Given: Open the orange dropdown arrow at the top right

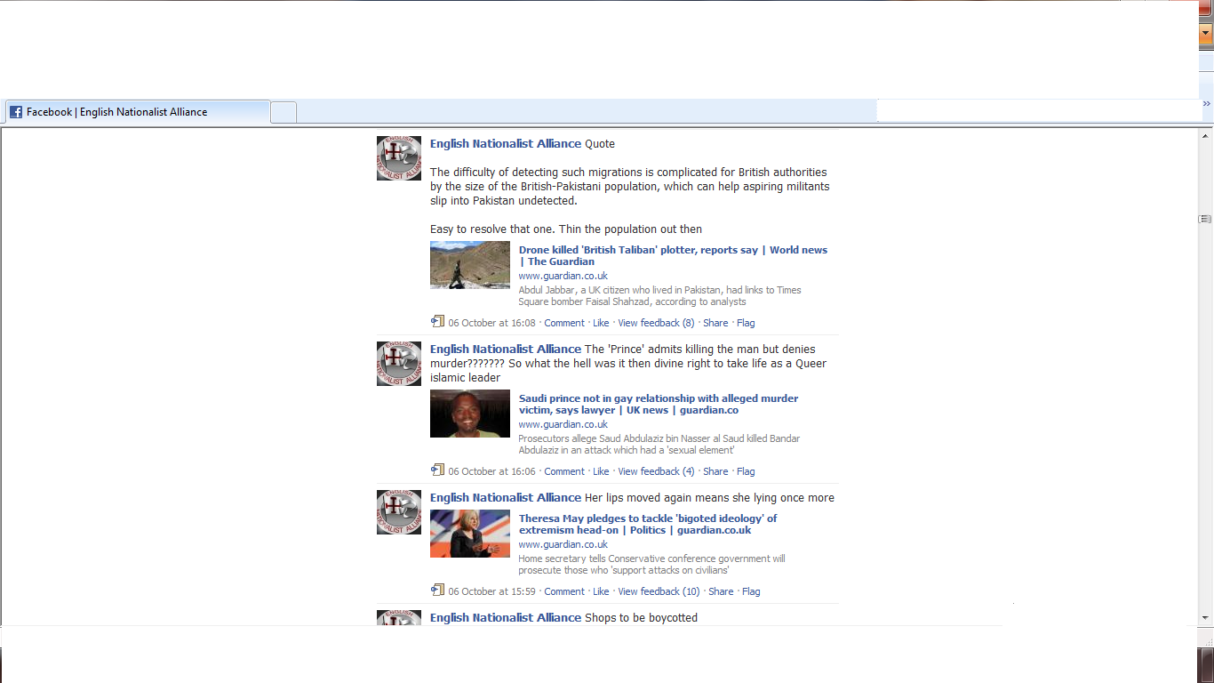Looking at the screenshot, I should point(1206,34).
